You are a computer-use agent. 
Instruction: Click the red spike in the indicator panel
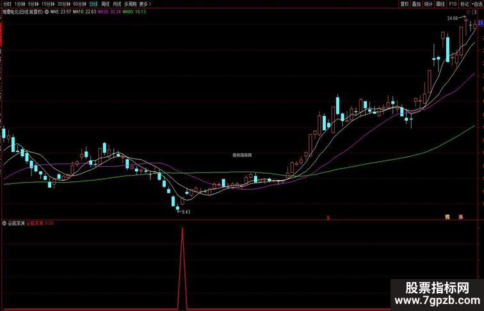[x=182, y=268]
